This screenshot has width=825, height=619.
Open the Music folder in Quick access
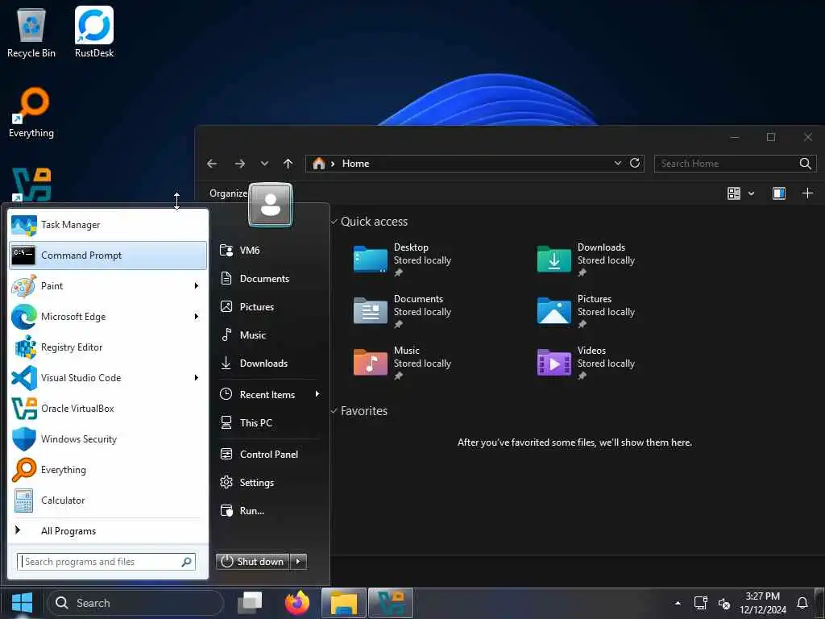coord(403,364)
